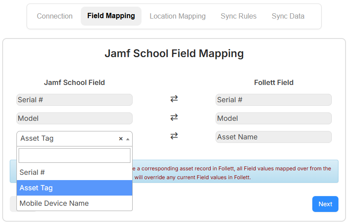Collapse the Asset Tag dropdown arrow
Screen dimensions: 350x223
pyautogui.click(x=128, y=139)
